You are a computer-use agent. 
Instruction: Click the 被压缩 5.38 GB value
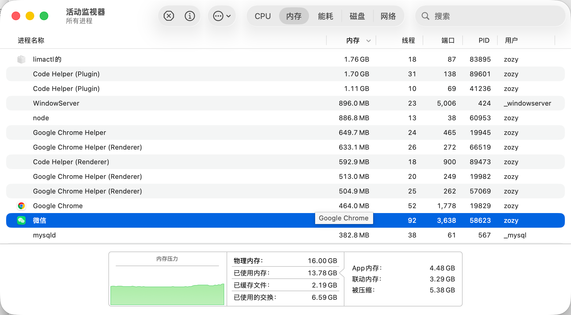442,290
